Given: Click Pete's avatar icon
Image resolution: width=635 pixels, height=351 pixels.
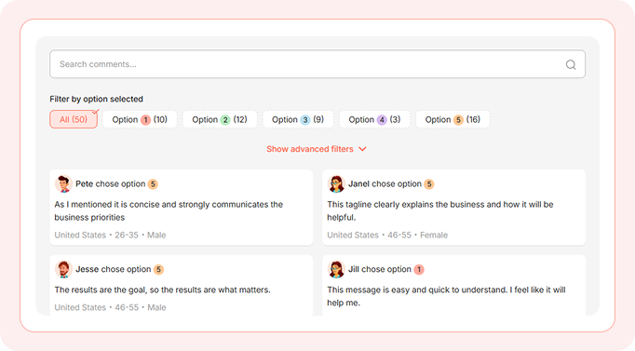Looking at the screenshot, I should [x=63, y=183].
